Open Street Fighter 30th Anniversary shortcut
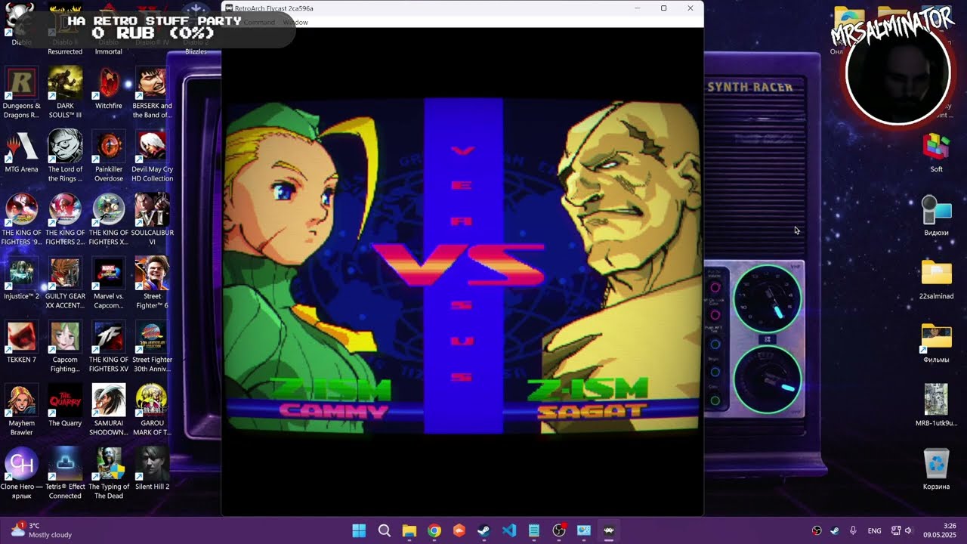The image size is (967, 544). [152, 347]
